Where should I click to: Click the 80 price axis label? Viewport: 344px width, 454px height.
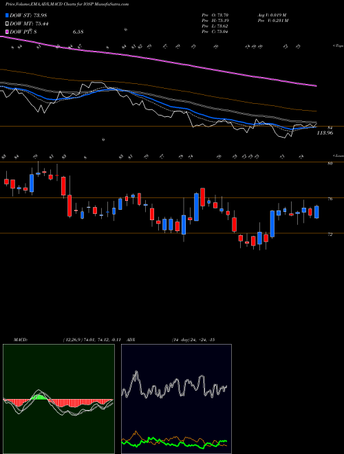pos(330,163)
